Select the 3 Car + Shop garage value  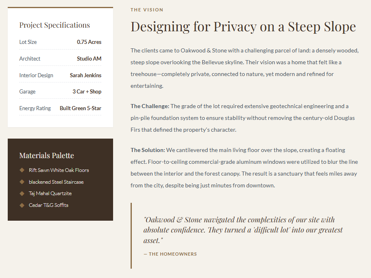(x=87, y=92)
